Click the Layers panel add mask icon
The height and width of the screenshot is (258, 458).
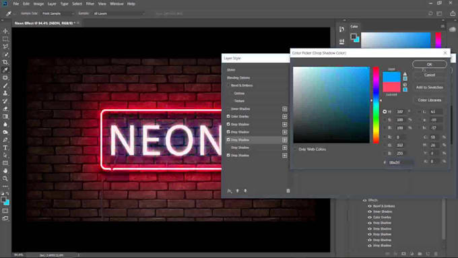tap(403, 254)
